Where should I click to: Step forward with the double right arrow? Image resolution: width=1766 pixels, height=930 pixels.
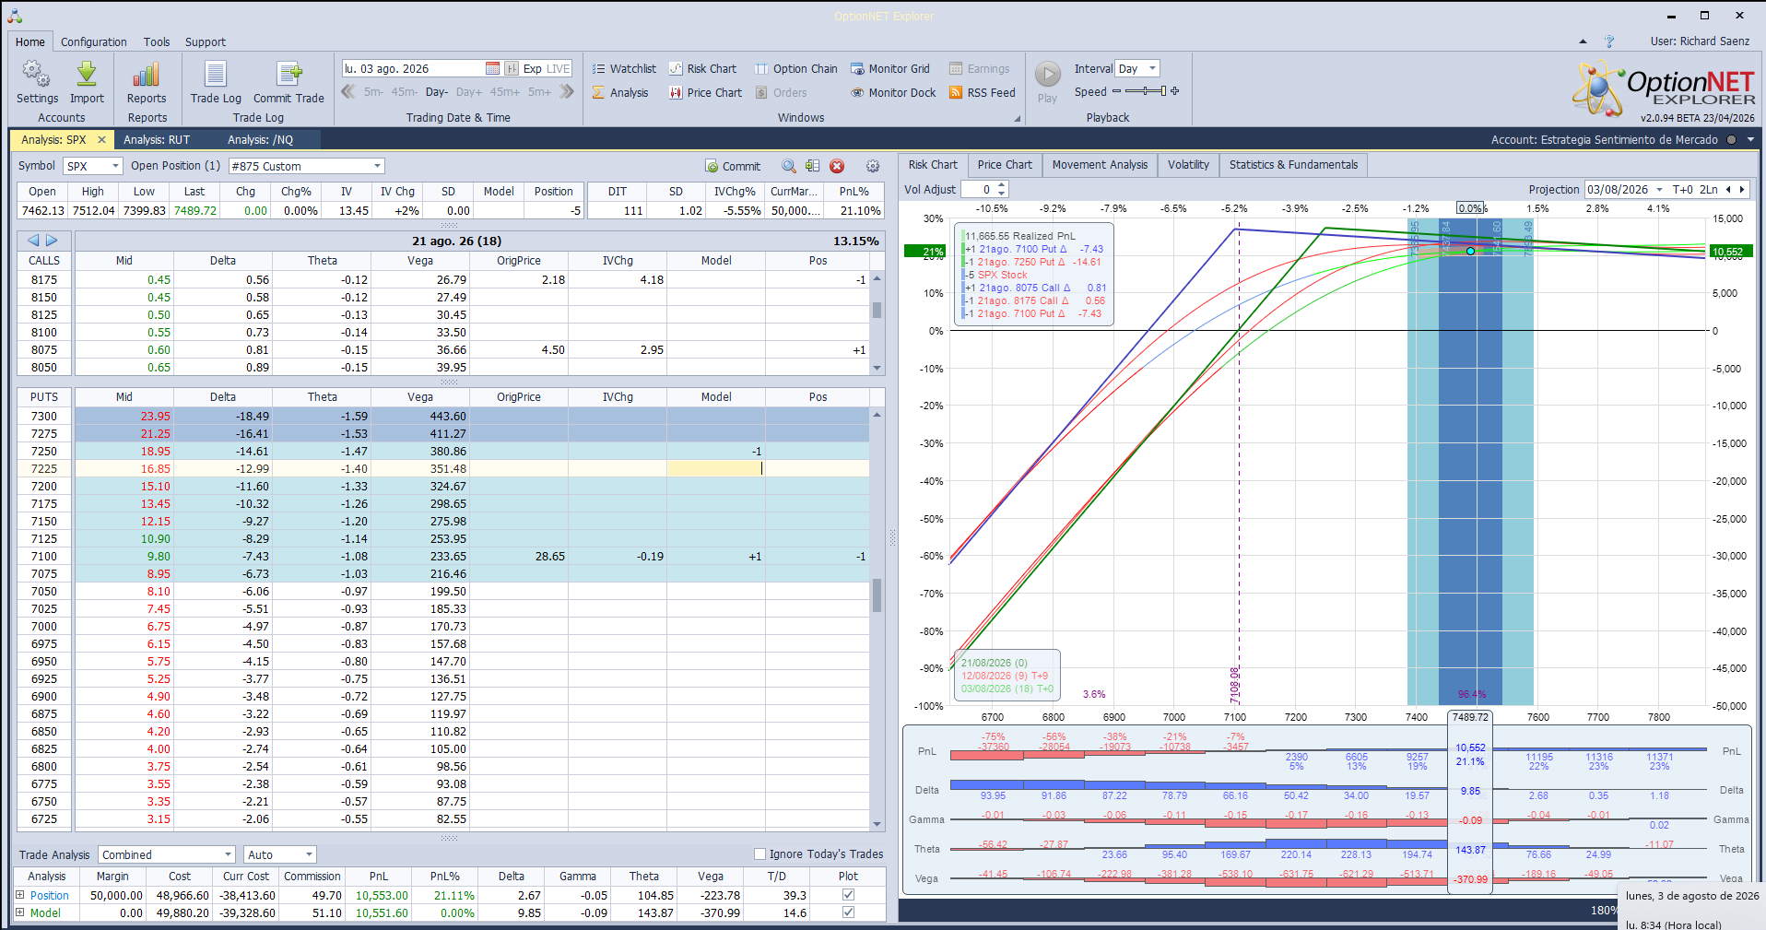coord(567,91)
